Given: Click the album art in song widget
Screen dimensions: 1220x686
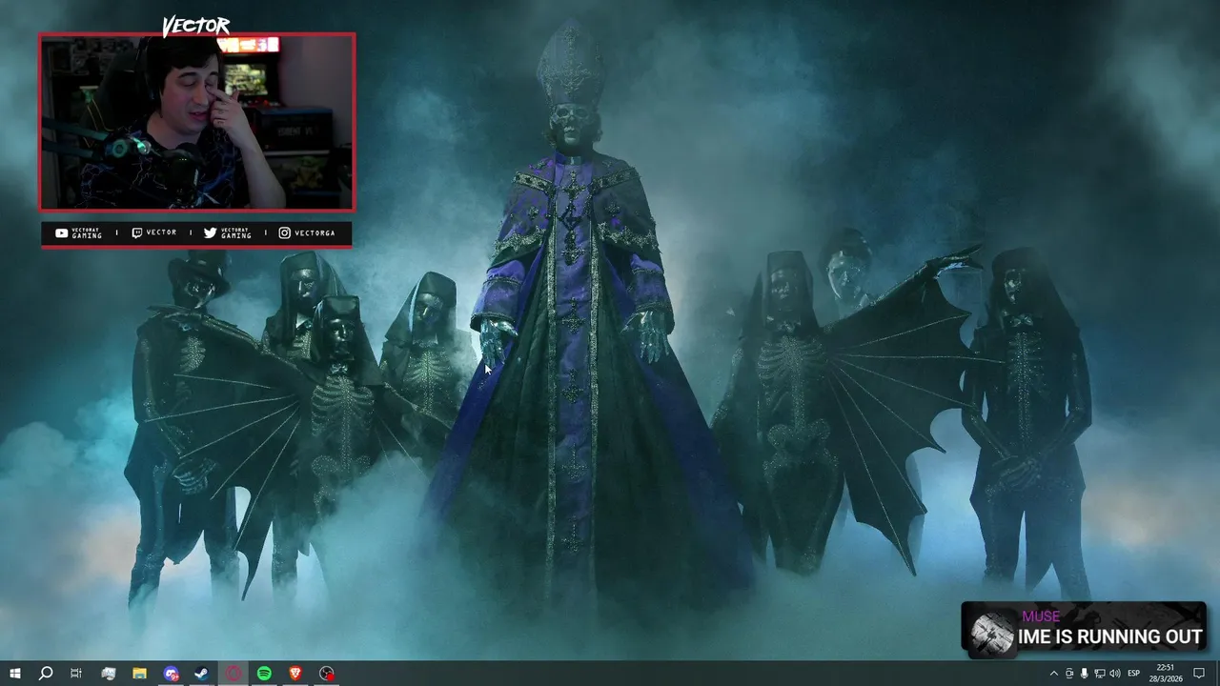Looking at the screenshot, I should tap(991, 633).
